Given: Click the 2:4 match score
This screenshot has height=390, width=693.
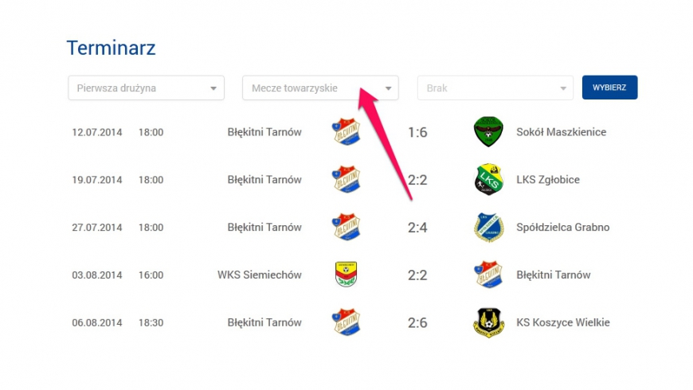Looking at the screenshot, I should 417,228.
